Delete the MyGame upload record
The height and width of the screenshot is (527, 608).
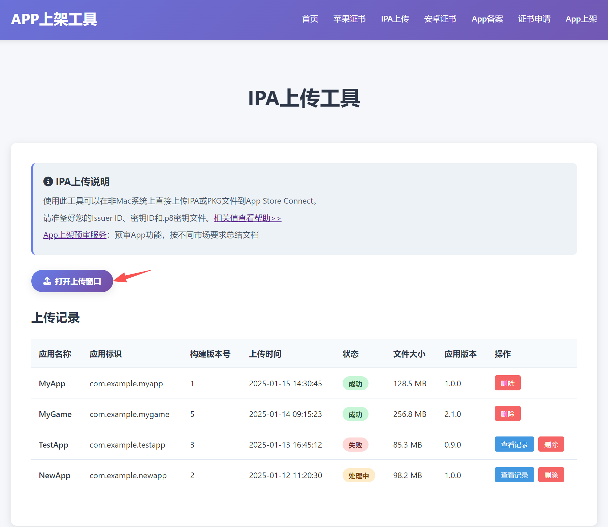click(x=507, y=414)
